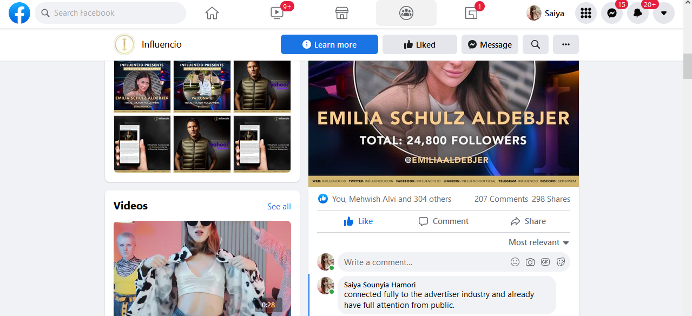Click the Facebook logo icon
This screenshot has height=316, width=692.
point(19,13)
